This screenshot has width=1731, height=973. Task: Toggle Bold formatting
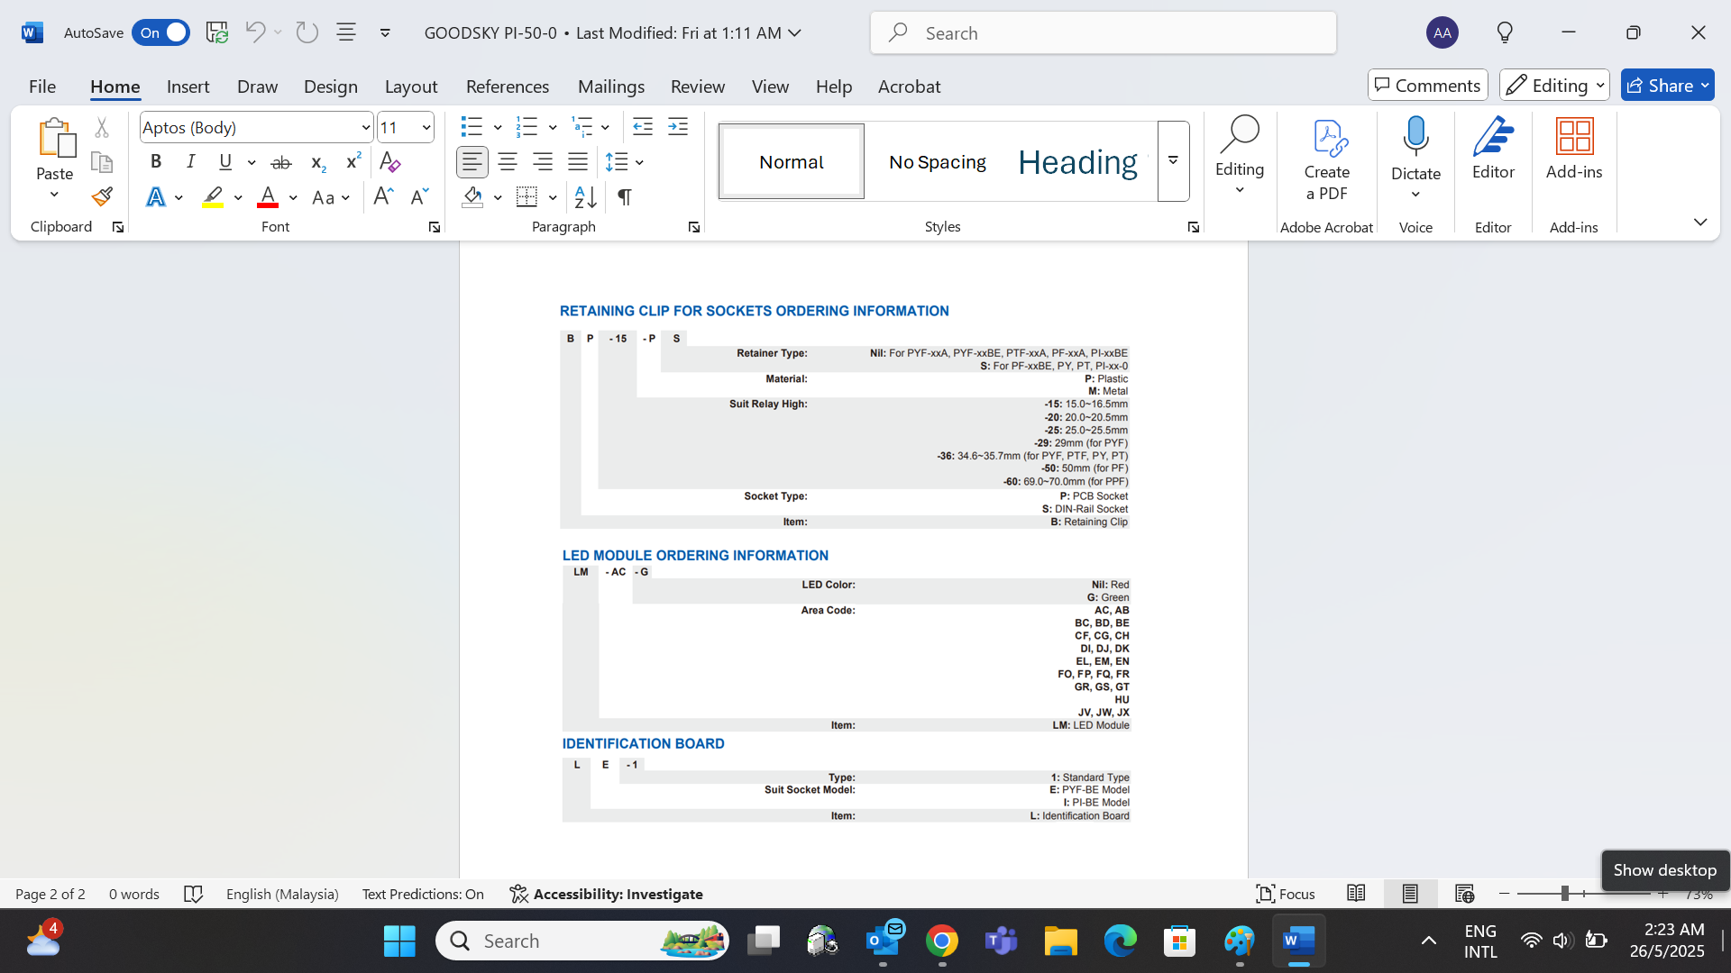156,162
